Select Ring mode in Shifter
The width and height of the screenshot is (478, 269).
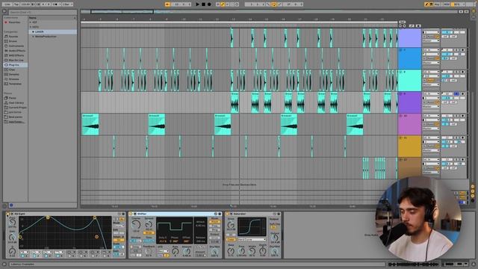(214, 230)
